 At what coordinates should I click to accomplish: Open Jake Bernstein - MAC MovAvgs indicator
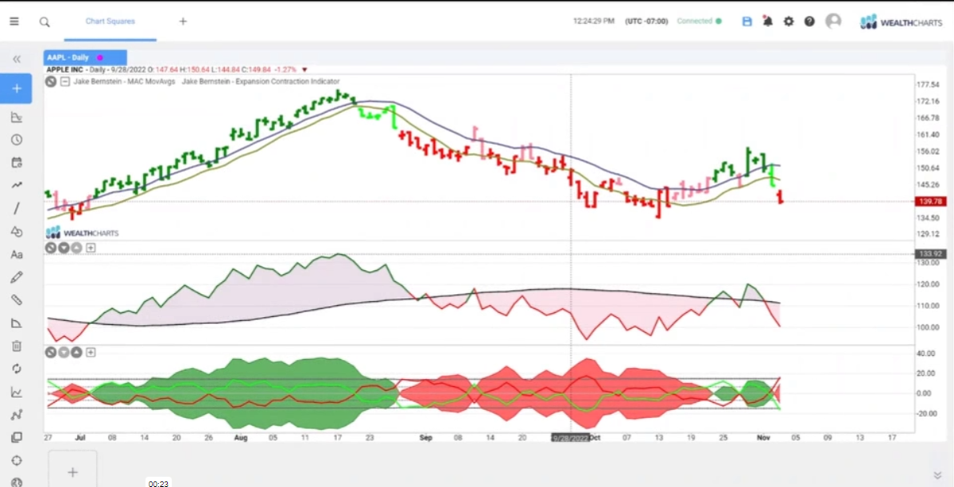pos(125,81)
